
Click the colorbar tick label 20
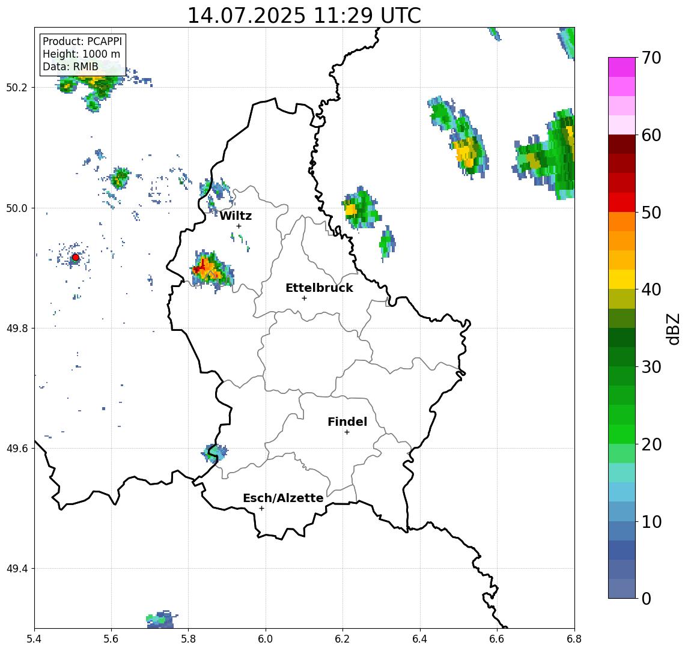(651, 444)
